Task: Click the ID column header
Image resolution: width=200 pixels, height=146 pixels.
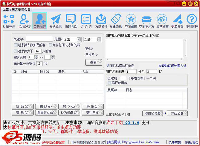Action: (16, 72)
